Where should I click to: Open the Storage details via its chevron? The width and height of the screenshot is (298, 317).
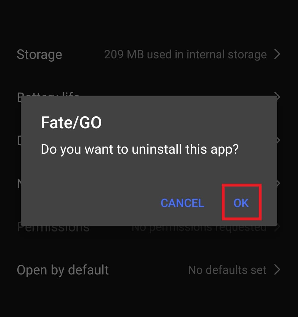277,54
